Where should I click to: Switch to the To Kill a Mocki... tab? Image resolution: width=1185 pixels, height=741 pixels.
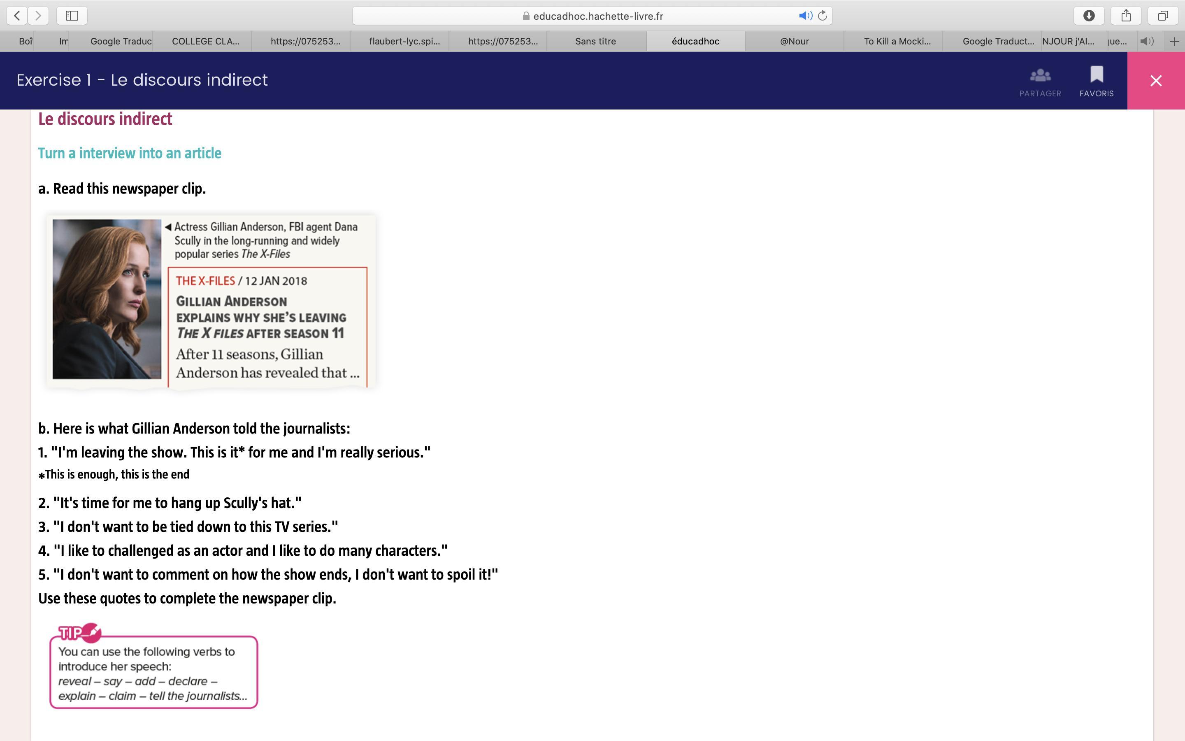pos(897,42)
